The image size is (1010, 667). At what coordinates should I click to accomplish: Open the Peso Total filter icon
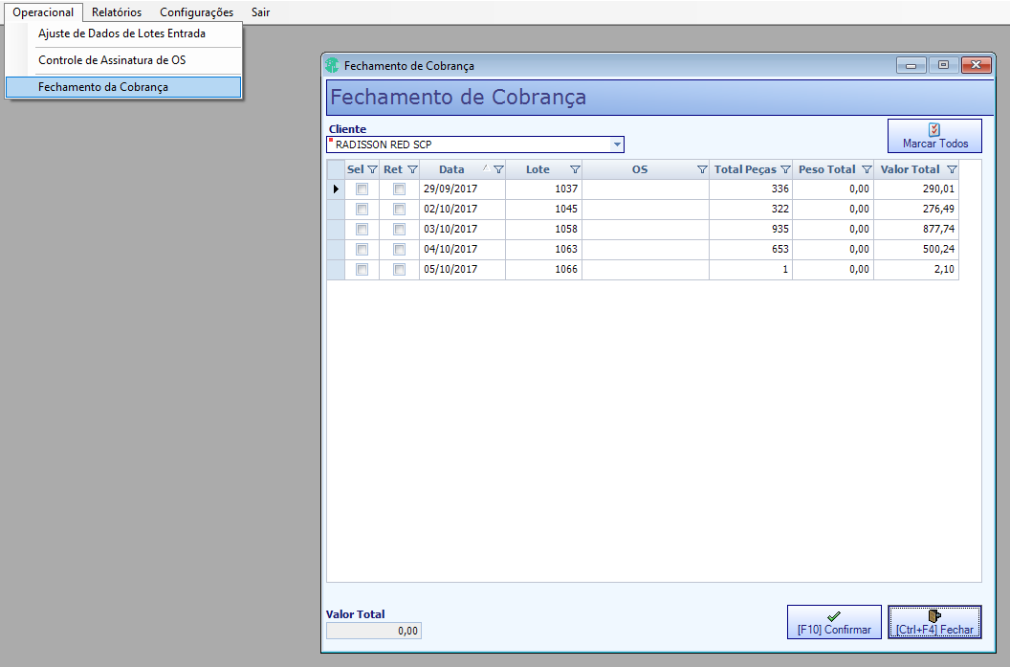pos(867,170)
